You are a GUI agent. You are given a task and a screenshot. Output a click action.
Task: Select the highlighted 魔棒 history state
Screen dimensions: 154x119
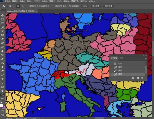127,74
